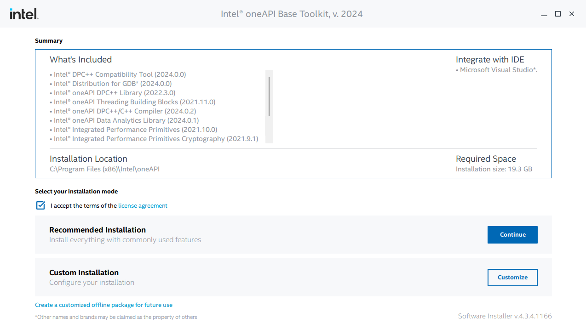Click the Customize button
This screenshot has width=586, height=329.
512,278
